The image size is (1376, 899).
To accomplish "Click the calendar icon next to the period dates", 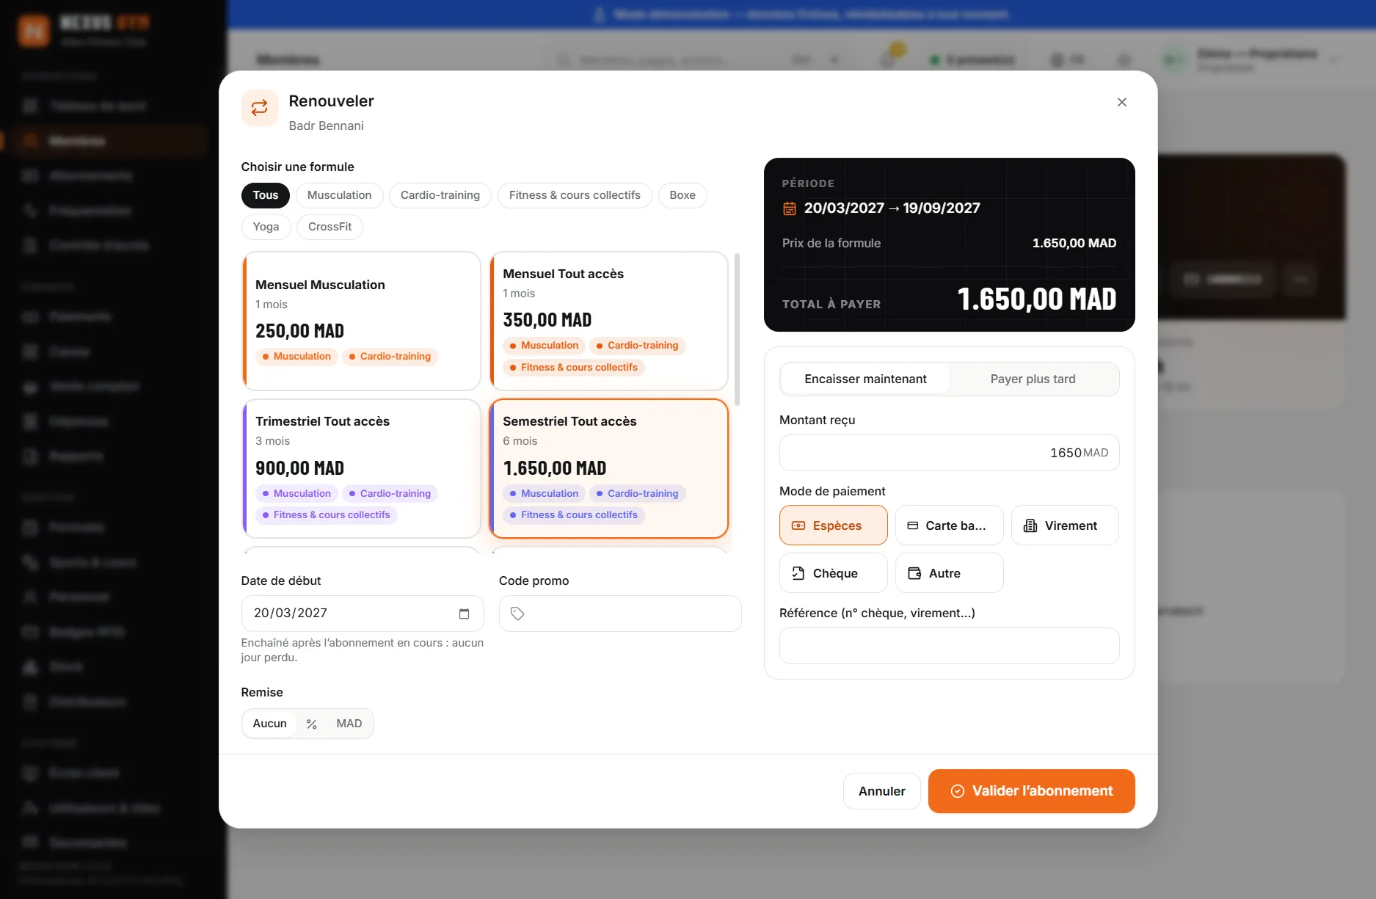I will tap(790, 208).
